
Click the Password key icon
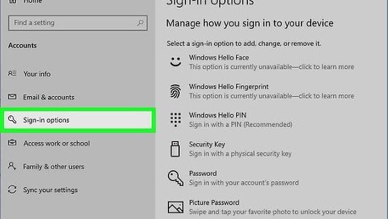click(175, 178)
